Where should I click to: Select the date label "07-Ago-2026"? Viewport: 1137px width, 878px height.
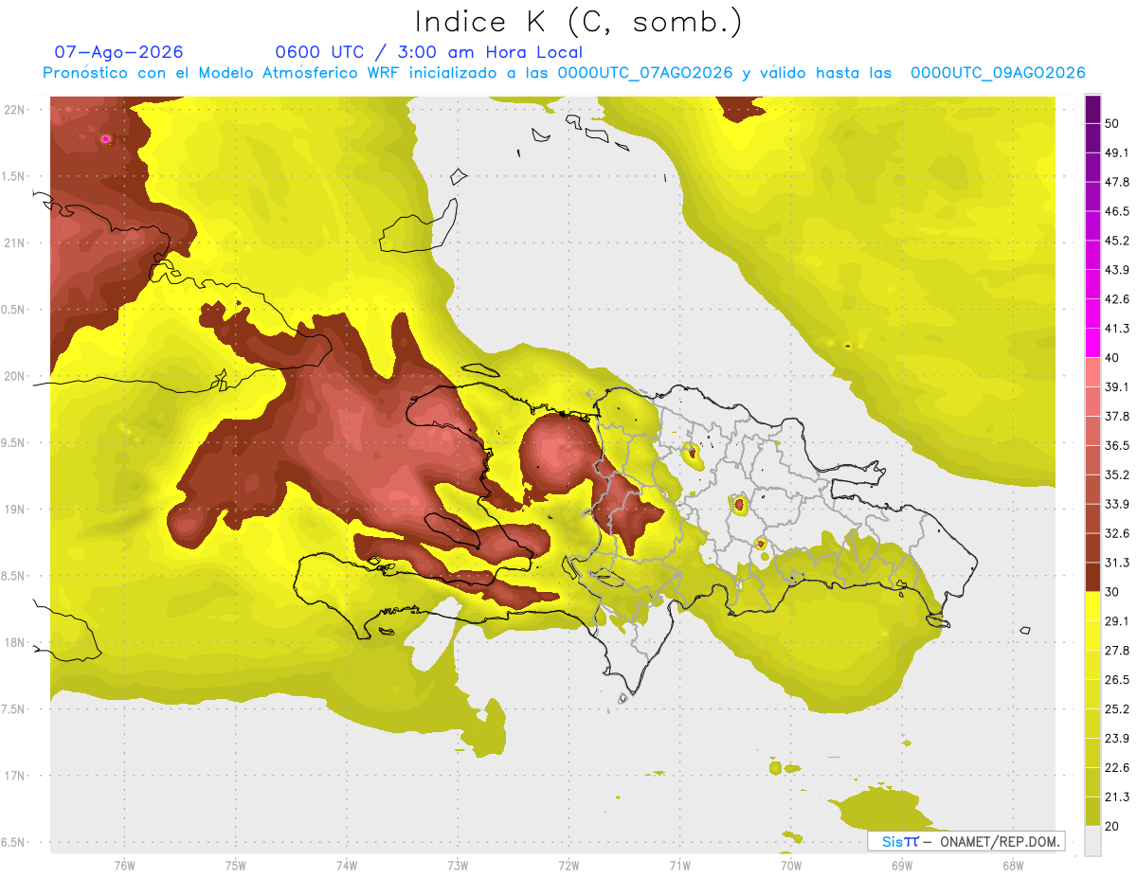click(119, 52)
